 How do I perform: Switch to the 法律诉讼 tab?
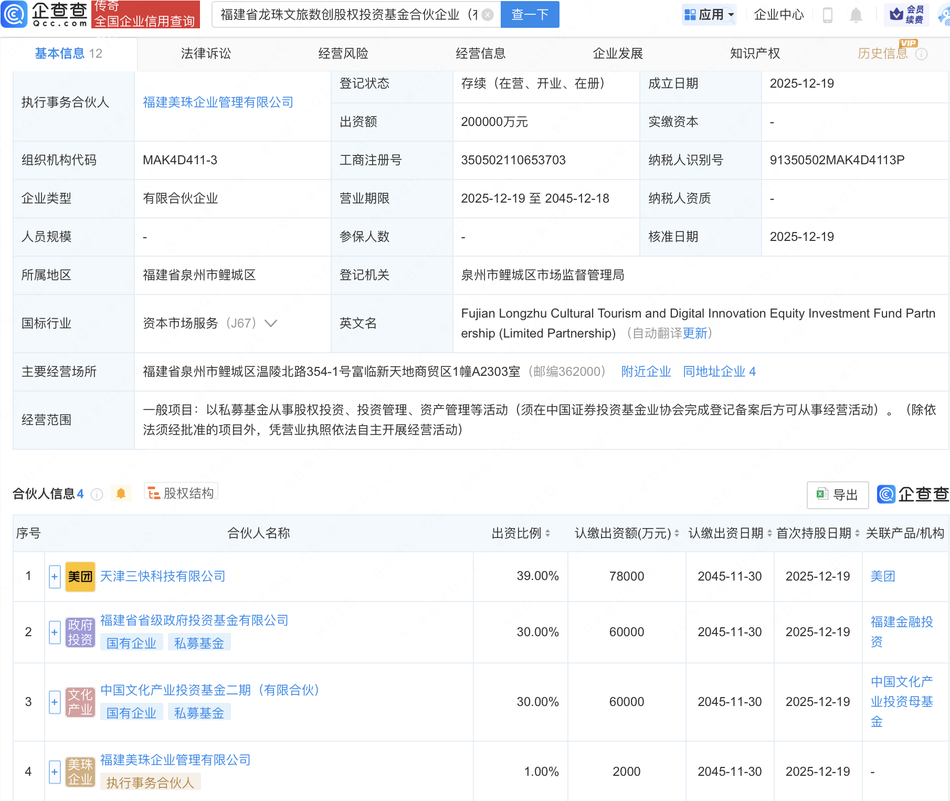click(206, 54)
